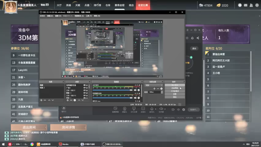
Task: Toggle visibility of the fourth source row
Action: click(x=84, y=93)
